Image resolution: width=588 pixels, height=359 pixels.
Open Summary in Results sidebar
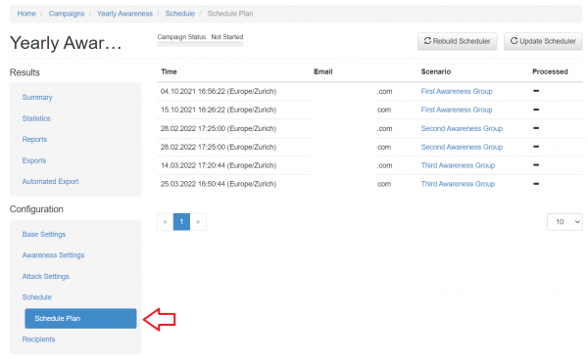pos(37,97)
